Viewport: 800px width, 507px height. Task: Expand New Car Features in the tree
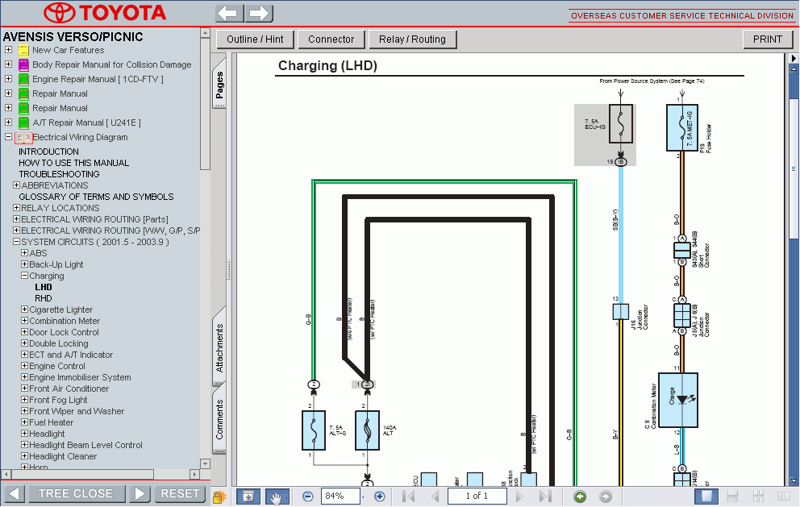pyautogui.click(x=8, y=50)
